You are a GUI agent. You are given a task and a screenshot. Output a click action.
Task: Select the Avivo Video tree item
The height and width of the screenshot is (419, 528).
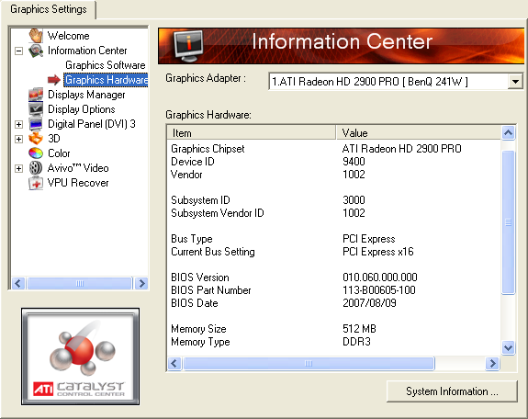point(78,168)
